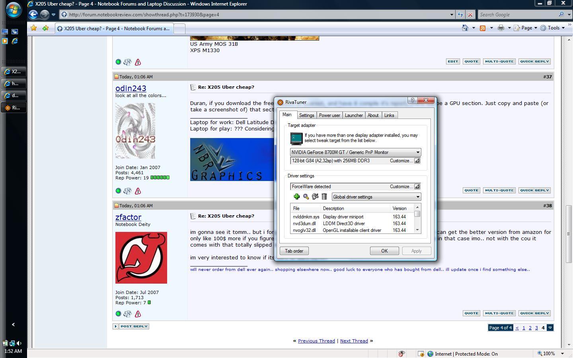Open the recent pages dropdown next to forward button

53,15
